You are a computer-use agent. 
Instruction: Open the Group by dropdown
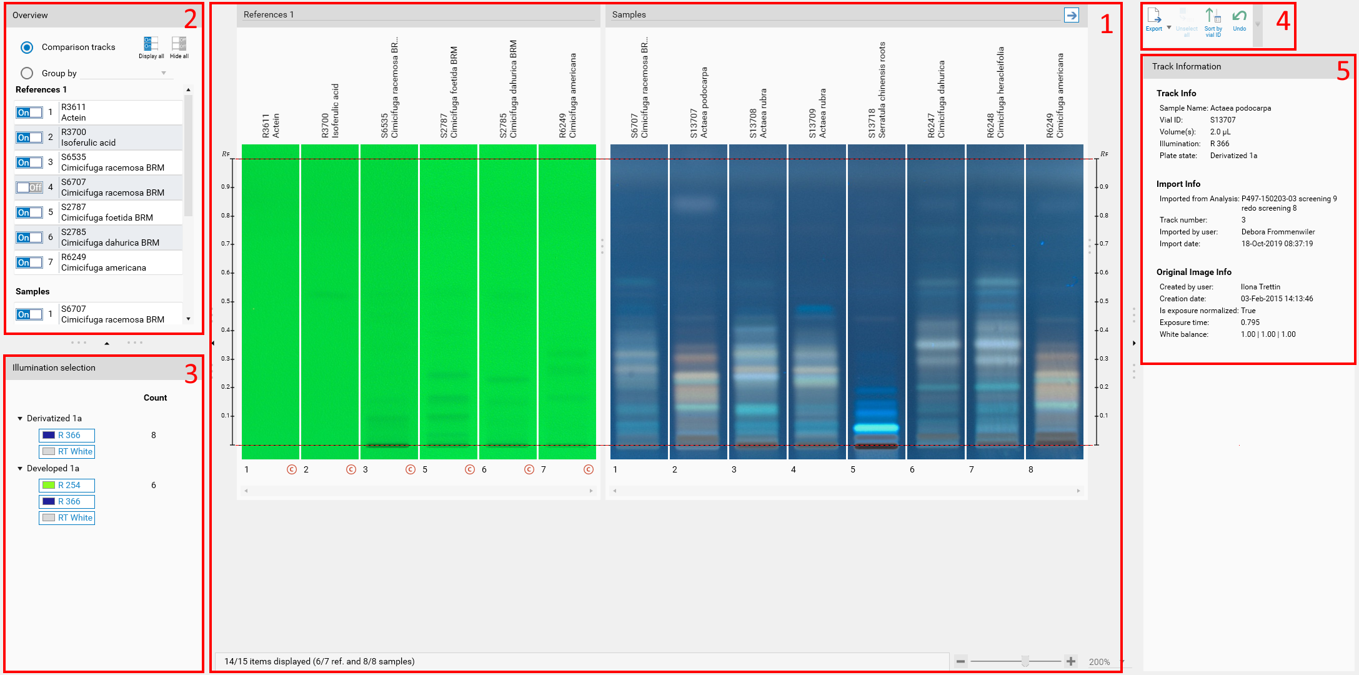coord(164,73)
